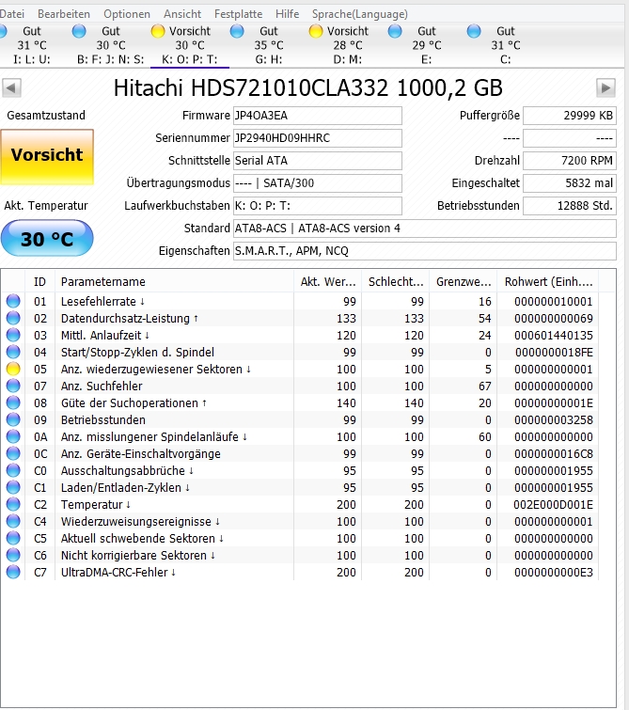Click the Standard field ATA8-ACS
This screenshot has height=710, width=629.
(425, 229)
